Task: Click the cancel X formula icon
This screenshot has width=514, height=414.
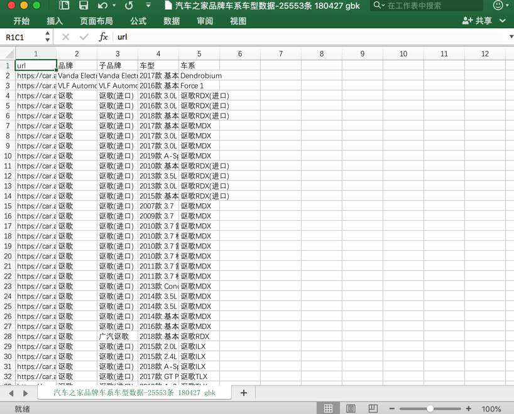Action: pos(65,37)
